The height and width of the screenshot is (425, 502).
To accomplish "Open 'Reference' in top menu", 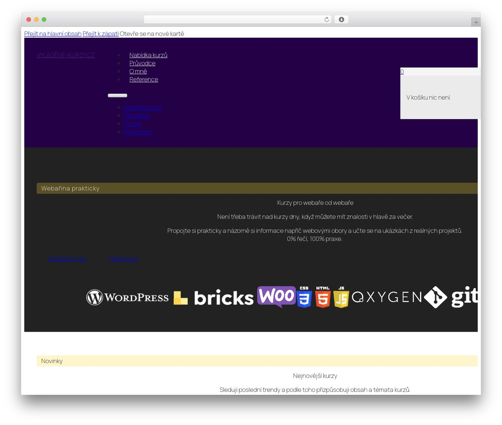I will point(144,79).
